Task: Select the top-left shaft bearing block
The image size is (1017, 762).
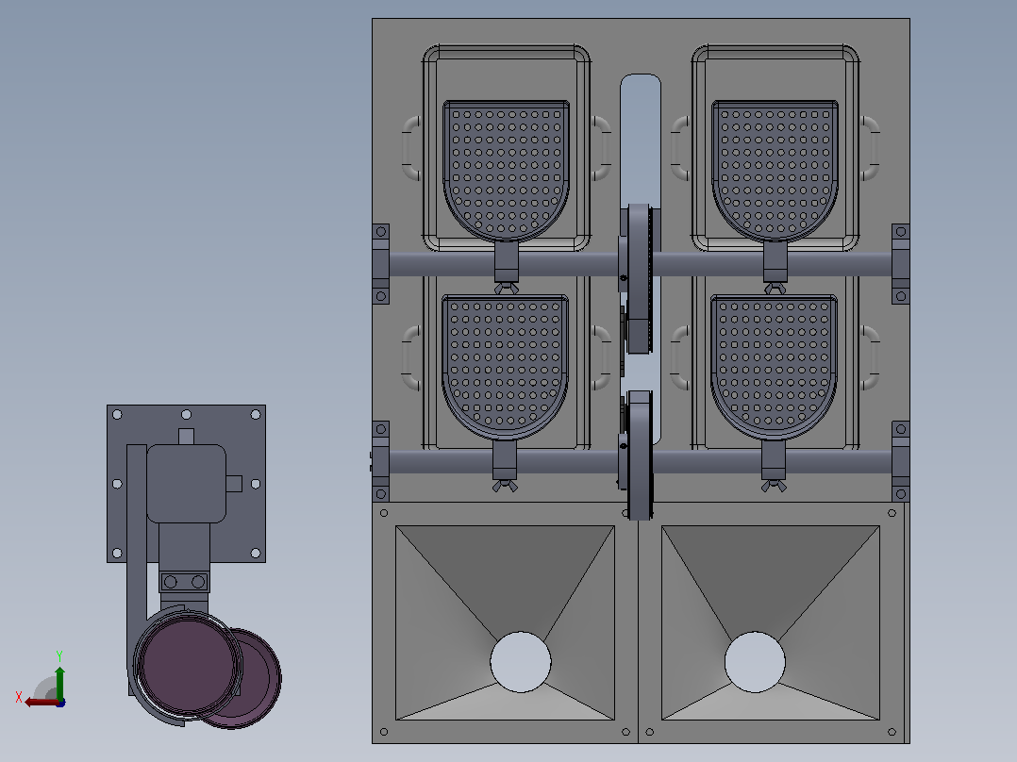Action: click(381, 264)
